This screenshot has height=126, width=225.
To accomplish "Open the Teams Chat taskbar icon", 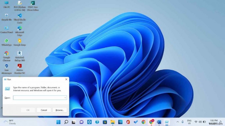I will click(82, 122).
